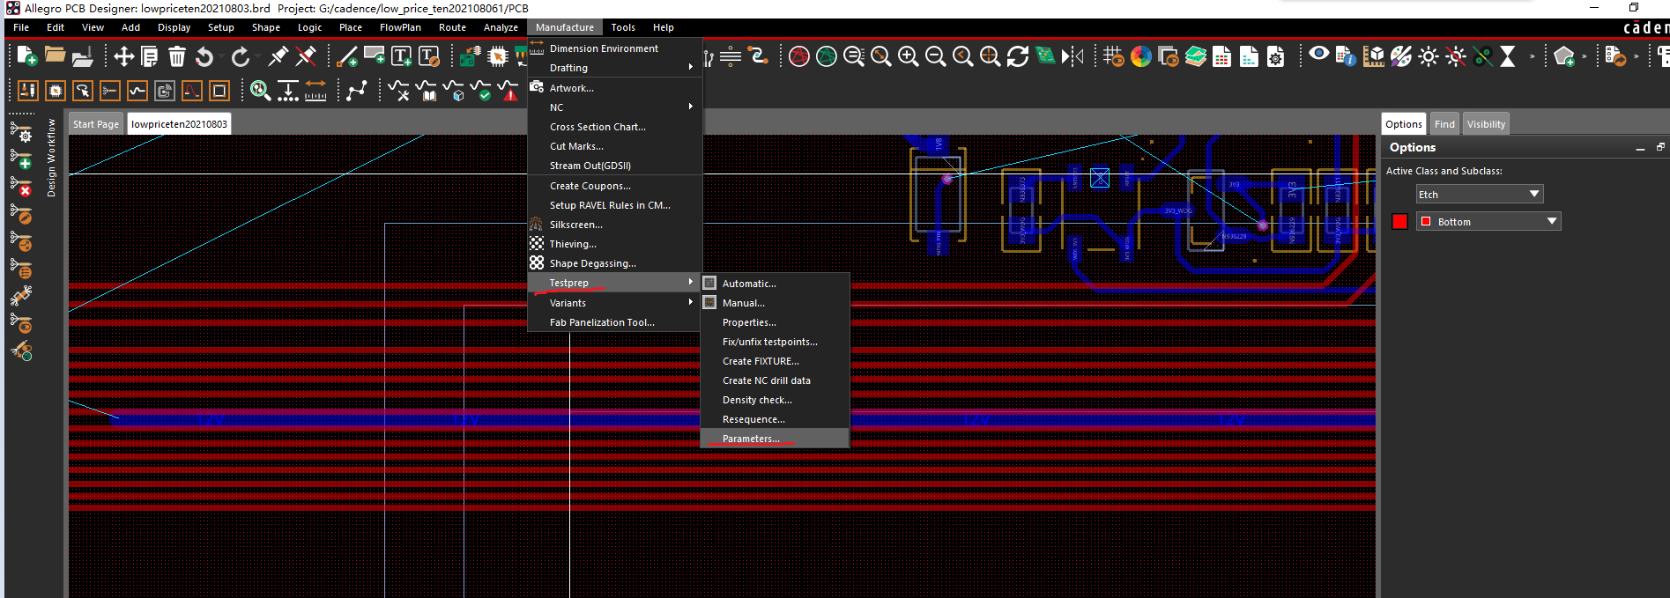Click the Flip design mirror icon
This screenshot has height=598, width=1670.
pyautogui.click(x=1073, y=57)
